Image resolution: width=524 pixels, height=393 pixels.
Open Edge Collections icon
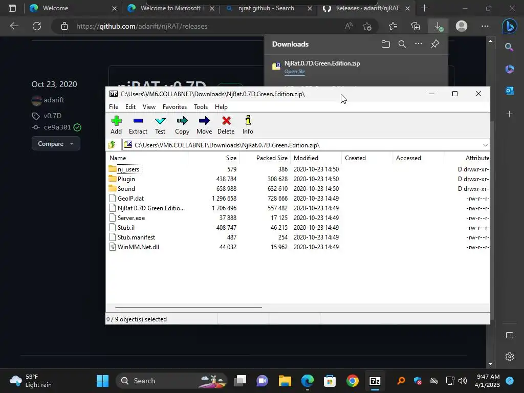coord(416,26)
